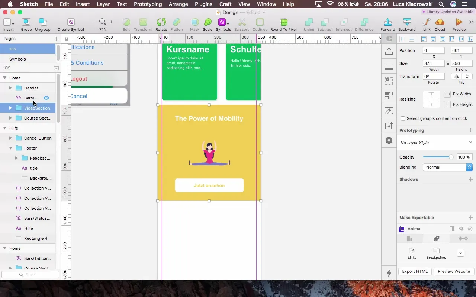Switch to Anima rocket tab
This screenshot has width=476, height=297.
point(437,238)
